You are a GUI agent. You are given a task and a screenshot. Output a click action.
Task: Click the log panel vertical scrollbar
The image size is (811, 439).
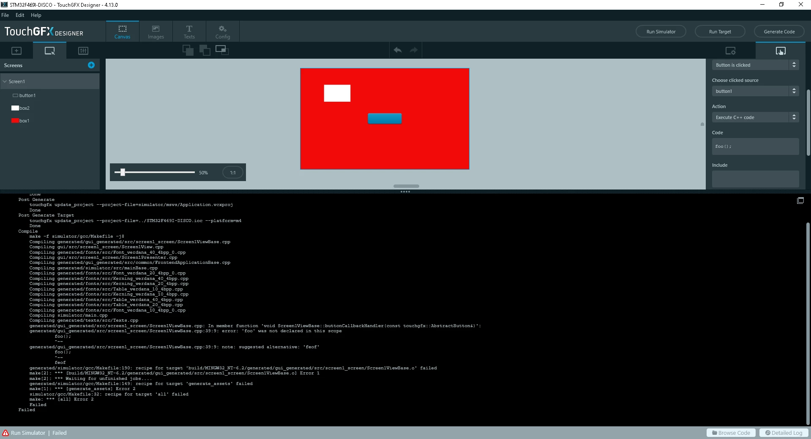808,323
